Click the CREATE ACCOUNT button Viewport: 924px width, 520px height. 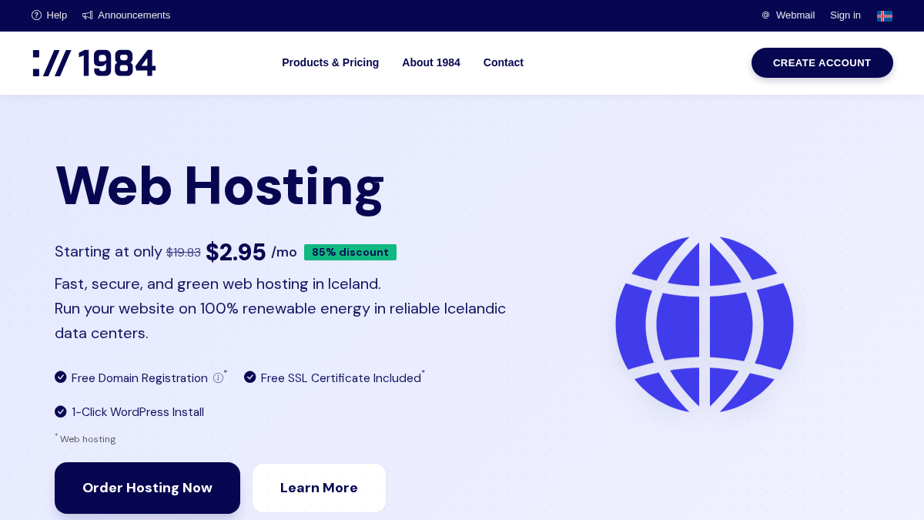pyautogui.click(x=822, y=63)
